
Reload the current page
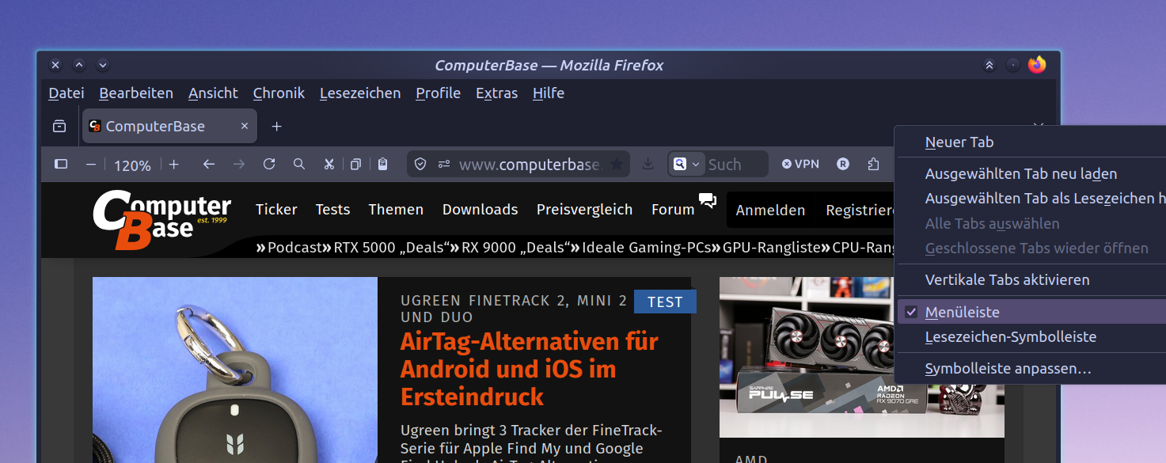[x=269, y=165]
